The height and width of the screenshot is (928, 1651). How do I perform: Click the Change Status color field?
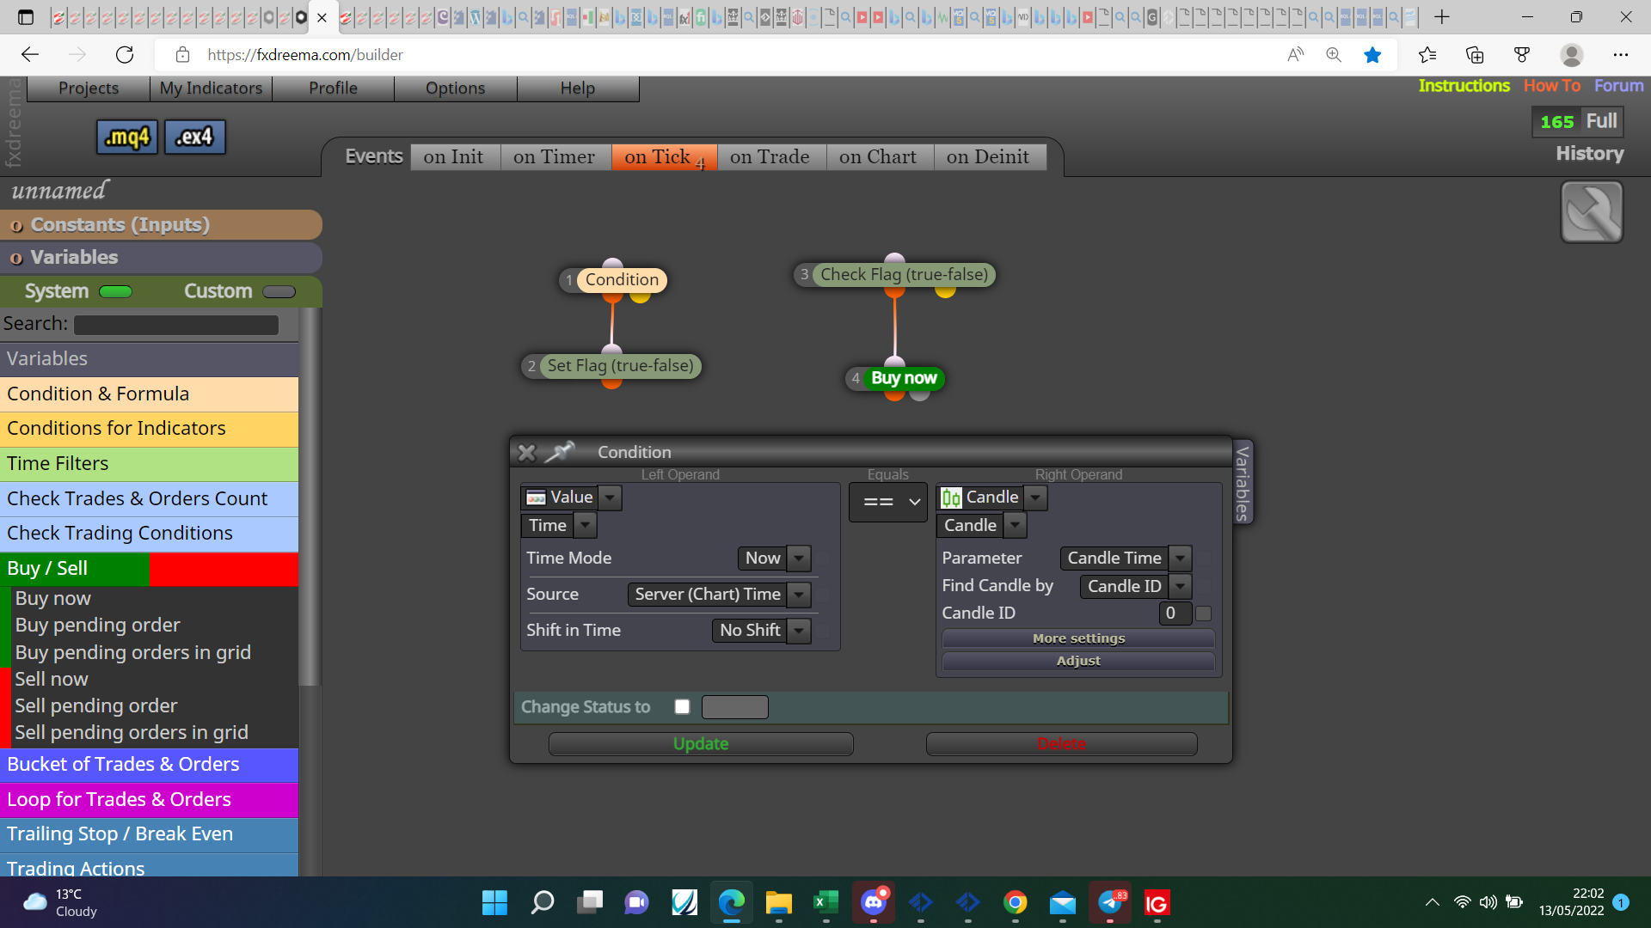point(735,706)
